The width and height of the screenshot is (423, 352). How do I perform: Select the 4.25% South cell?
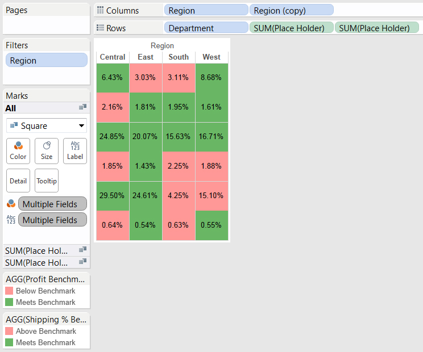[x=179, y=196]
